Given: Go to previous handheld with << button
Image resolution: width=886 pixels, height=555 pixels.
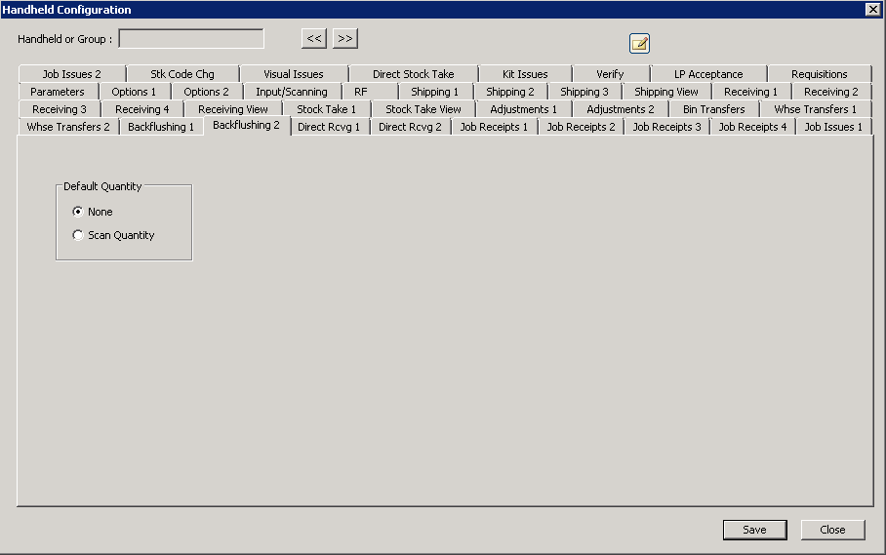Looking at the screenshot, I should (313, 39).
